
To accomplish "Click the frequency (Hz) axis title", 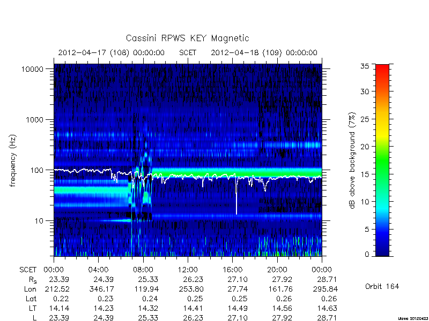I will pos(13,161).
